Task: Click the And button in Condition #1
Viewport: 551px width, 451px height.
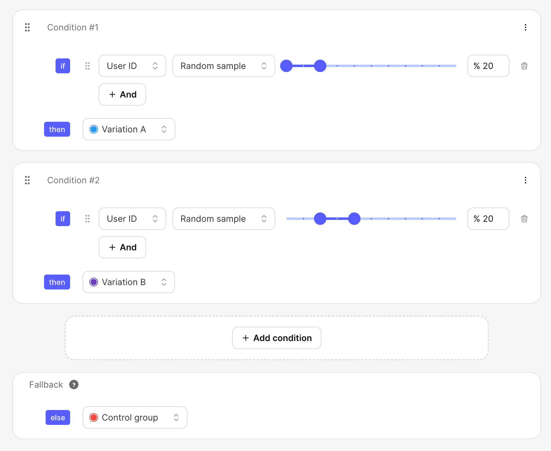Action: [x=122, y=94]
